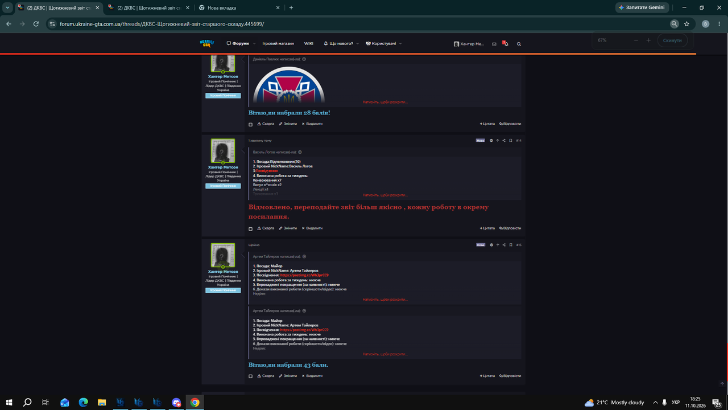
Task: Click Змінити on post #15
Action: click(288, 376)
